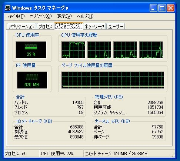Click the third CPU history graph
The image size is (180, 161).
pyautogui.click(x=125, y=50)
